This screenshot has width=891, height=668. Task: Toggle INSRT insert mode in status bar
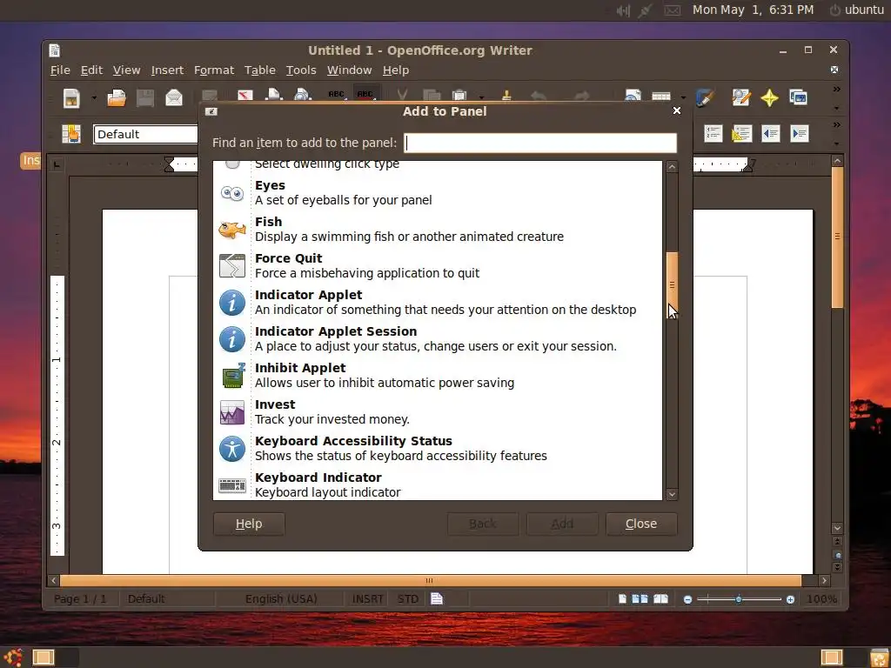(368, 598)
